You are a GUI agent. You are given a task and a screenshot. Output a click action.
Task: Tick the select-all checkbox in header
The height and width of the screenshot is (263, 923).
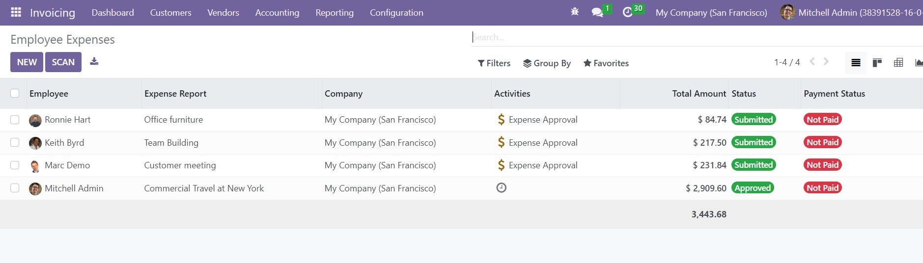[15, 93]
